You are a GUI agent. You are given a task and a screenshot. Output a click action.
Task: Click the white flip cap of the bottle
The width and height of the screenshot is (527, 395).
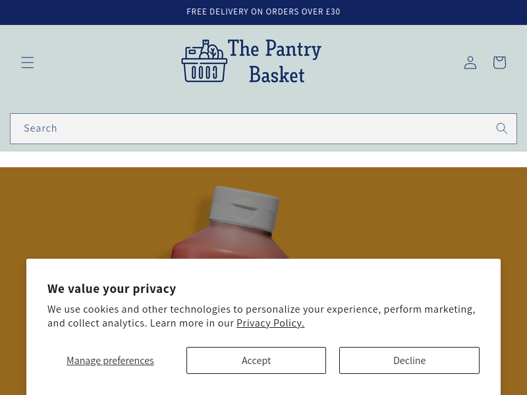pyautogui.click(x=244, y=208)
